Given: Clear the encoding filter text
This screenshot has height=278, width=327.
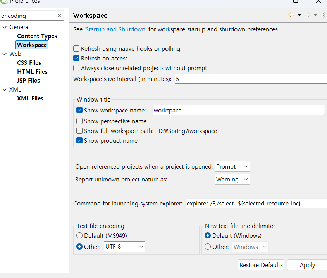Looking at the screenshot, I should (59, 16).
